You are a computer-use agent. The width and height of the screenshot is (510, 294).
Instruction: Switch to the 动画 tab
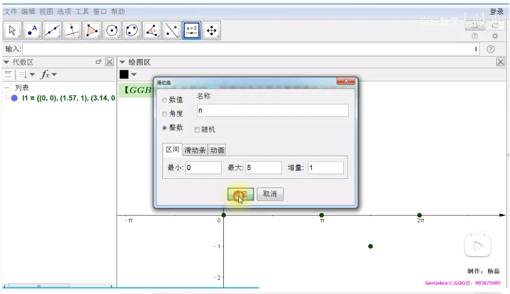coord(217,150)
